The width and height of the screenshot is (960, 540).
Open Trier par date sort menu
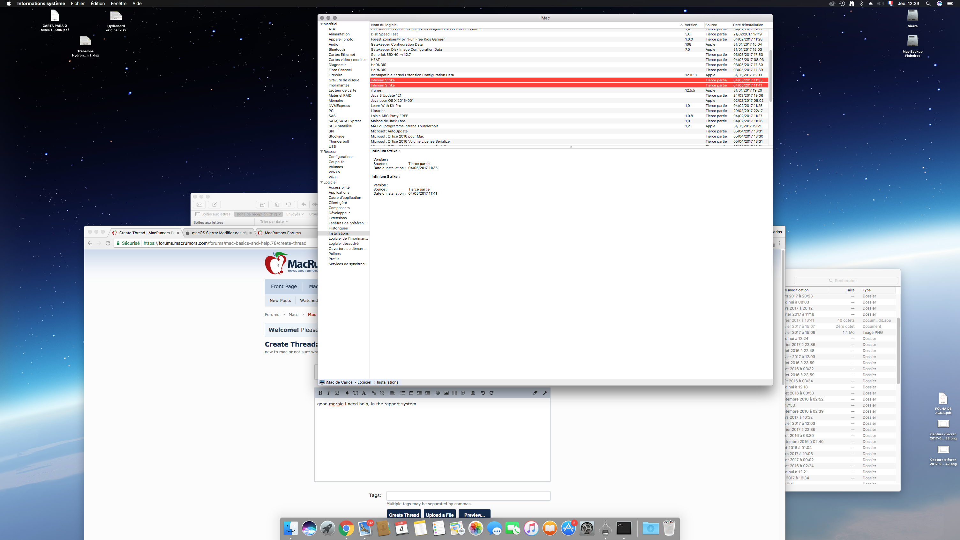coord(274,222)
